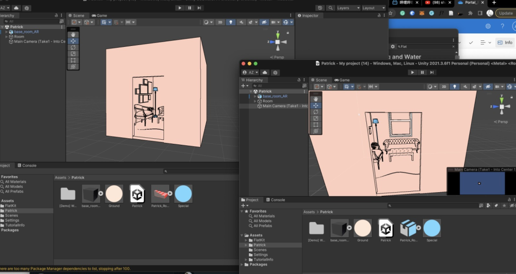Click the browser Update button
516x274 pixels.
(x=505, y=13)
